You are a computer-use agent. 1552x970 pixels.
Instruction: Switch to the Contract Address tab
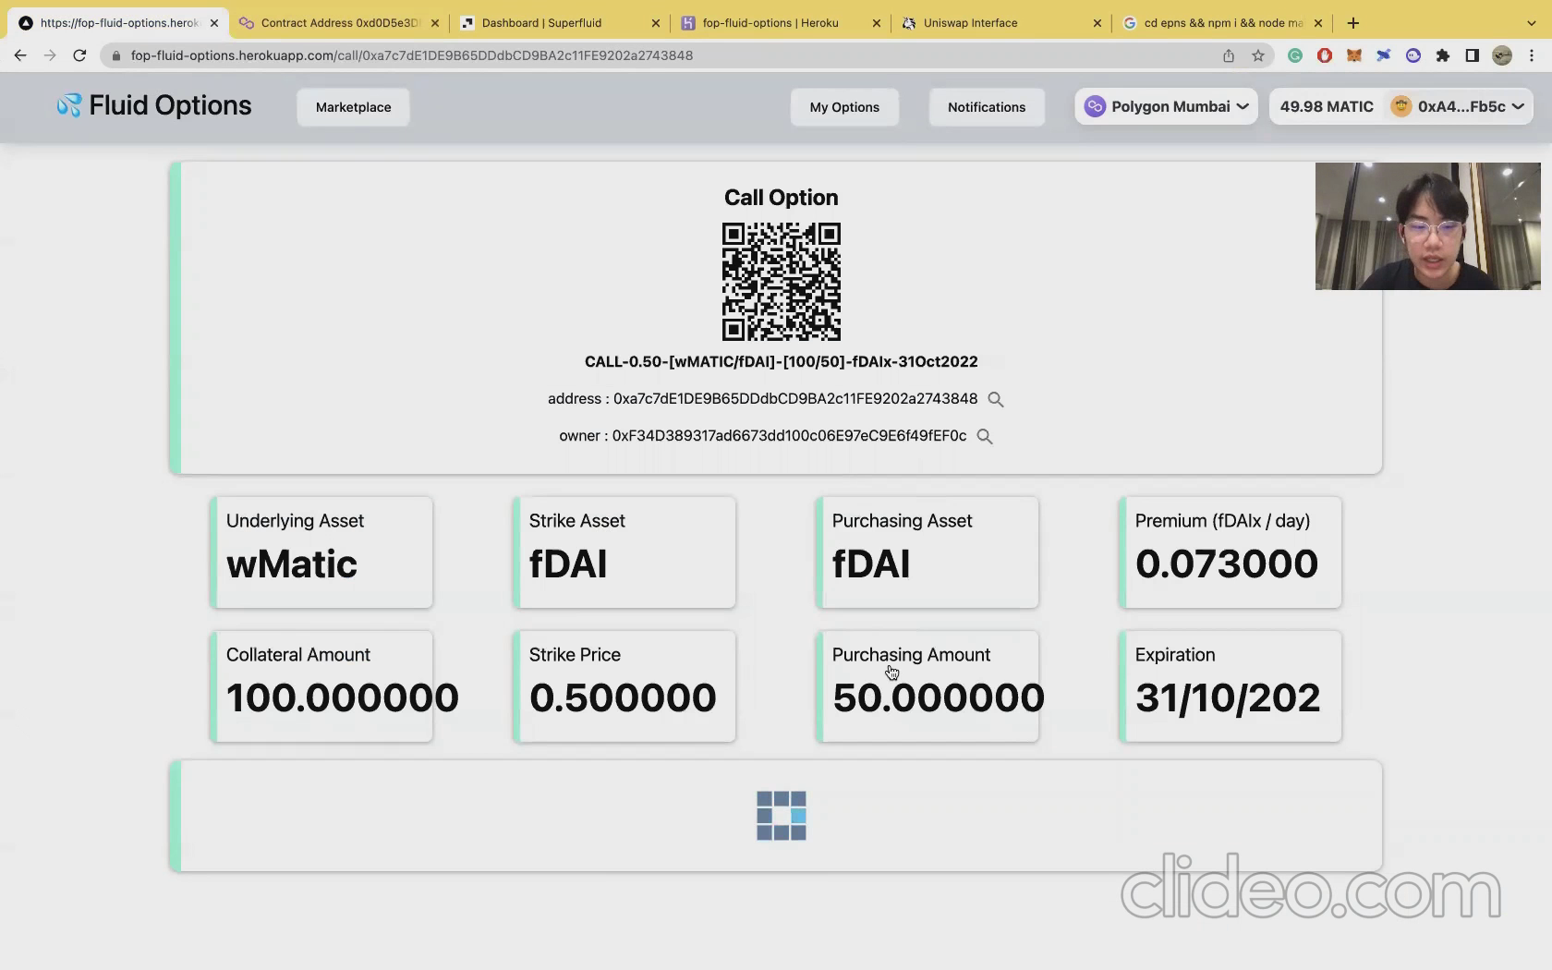339,23
